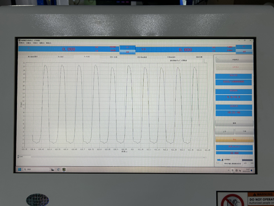Click the horizontal scrollbar beneath the waveform chart
This screenshot has height=206, width=274.
tap(114, 157)
